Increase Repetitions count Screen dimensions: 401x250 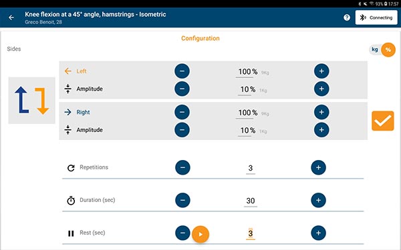click(318, 167)
